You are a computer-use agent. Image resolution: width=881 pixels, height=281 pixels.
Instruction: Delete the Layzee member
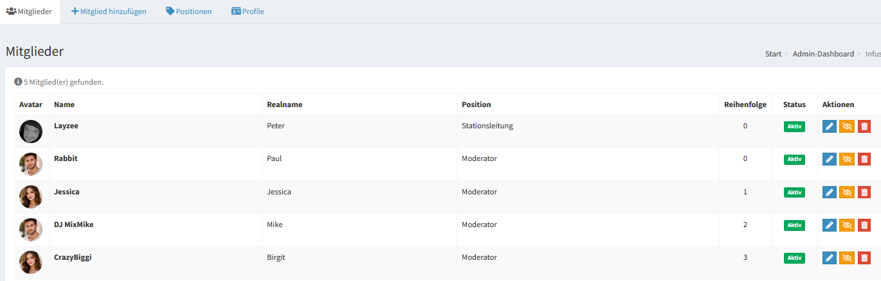pos(864,126)
